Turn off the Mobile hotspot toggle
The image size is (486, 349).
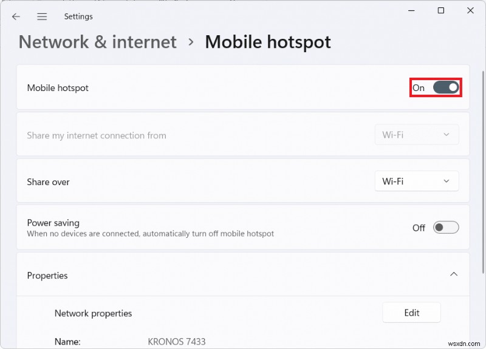point(446,87)
